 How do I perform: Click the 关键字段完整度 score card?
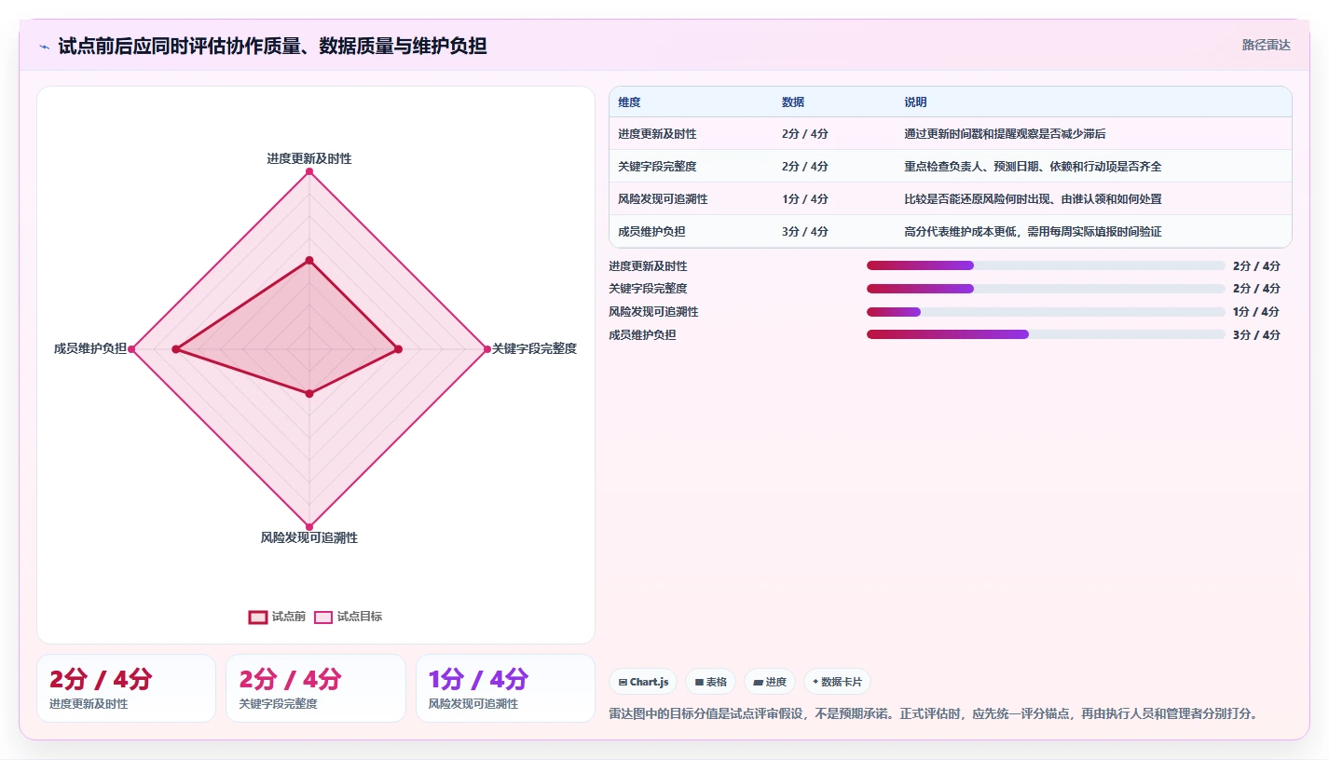click(316, 688)
